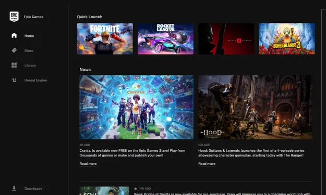This screenshot has height=195, width=326.
Task: Go to the Store section
Action: tap(29, 50)
